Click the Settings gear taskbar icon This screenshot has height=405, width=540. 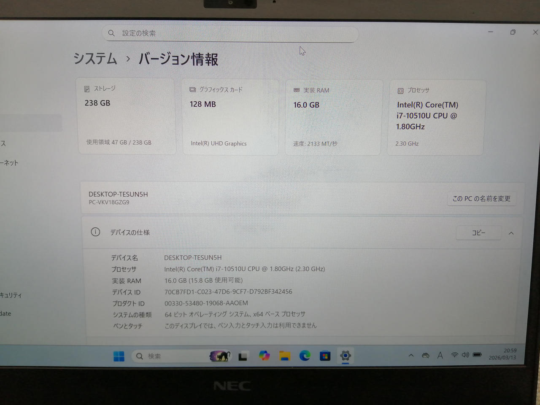point(346,356)
